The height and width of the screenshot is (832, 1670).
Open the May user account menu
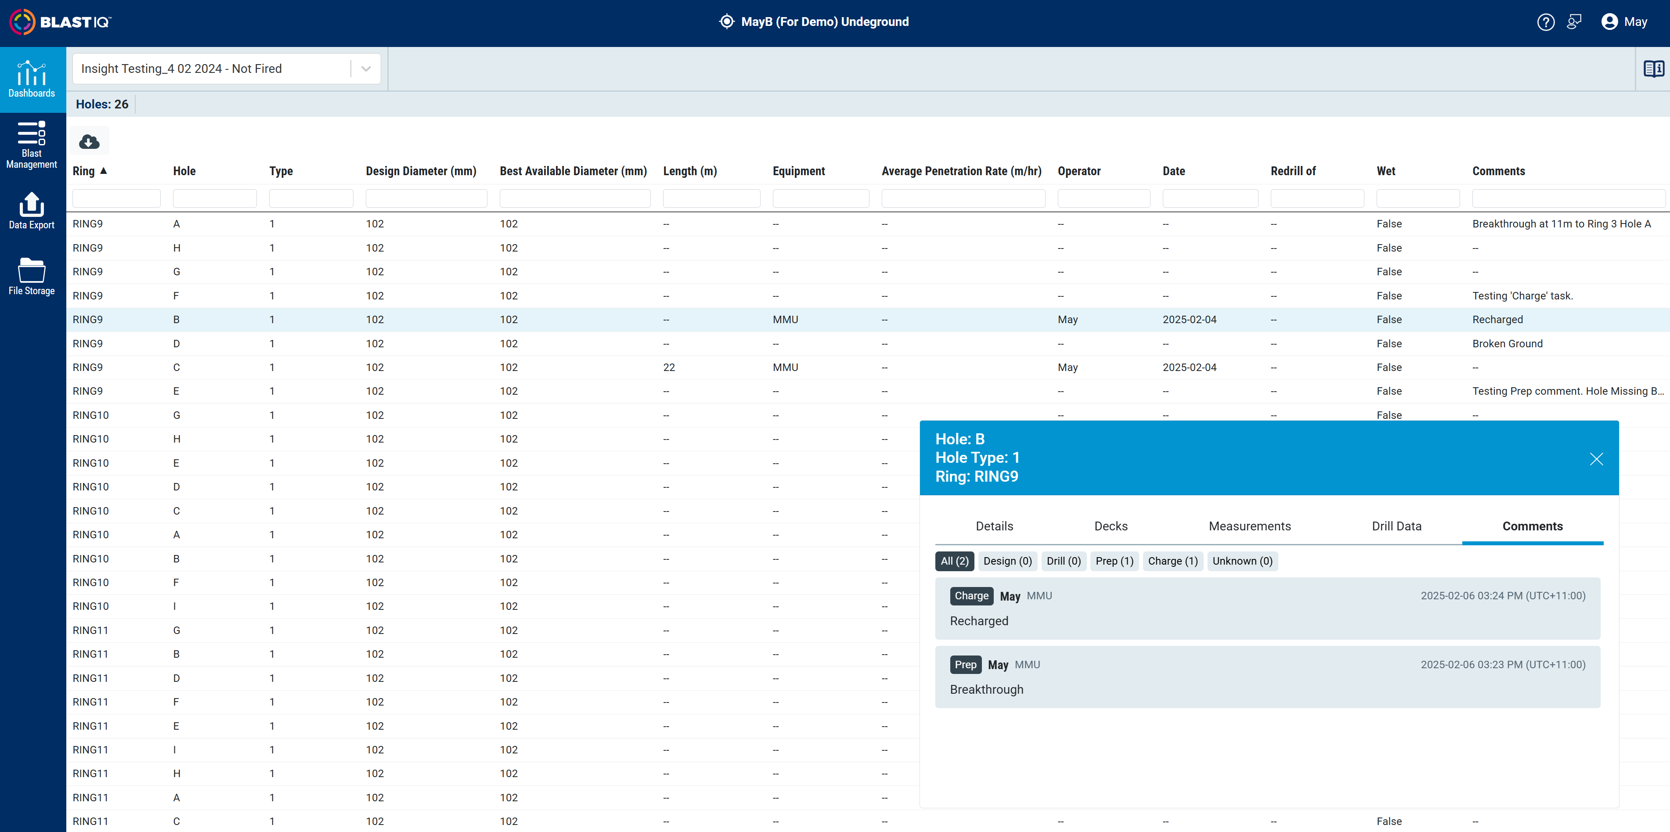[x=1624, y=22]
